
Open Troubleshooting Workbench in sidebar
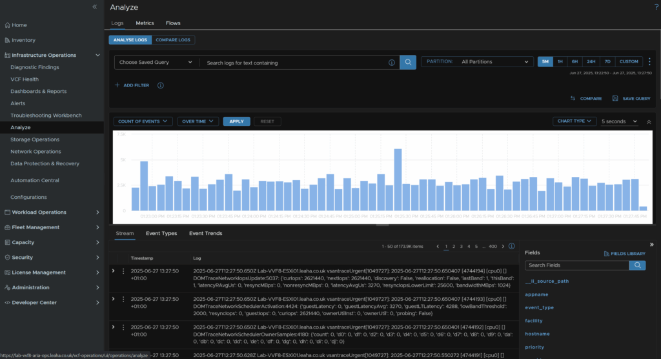[46, 115]
